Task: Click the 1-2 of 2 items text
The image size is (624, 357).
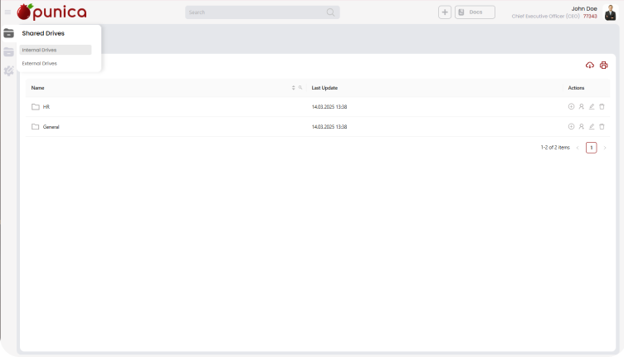Action: (555, 147)
